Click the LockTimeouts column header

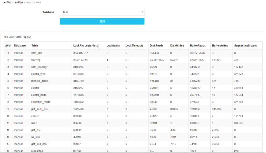[x=134, y=45]
